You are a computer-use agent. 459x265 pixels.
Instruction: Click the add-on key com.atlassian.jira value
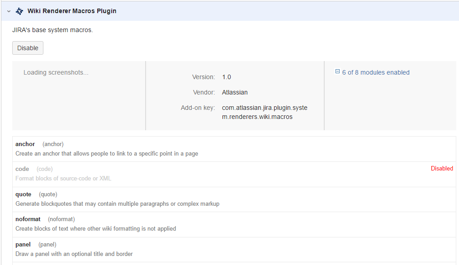point(265,112)
